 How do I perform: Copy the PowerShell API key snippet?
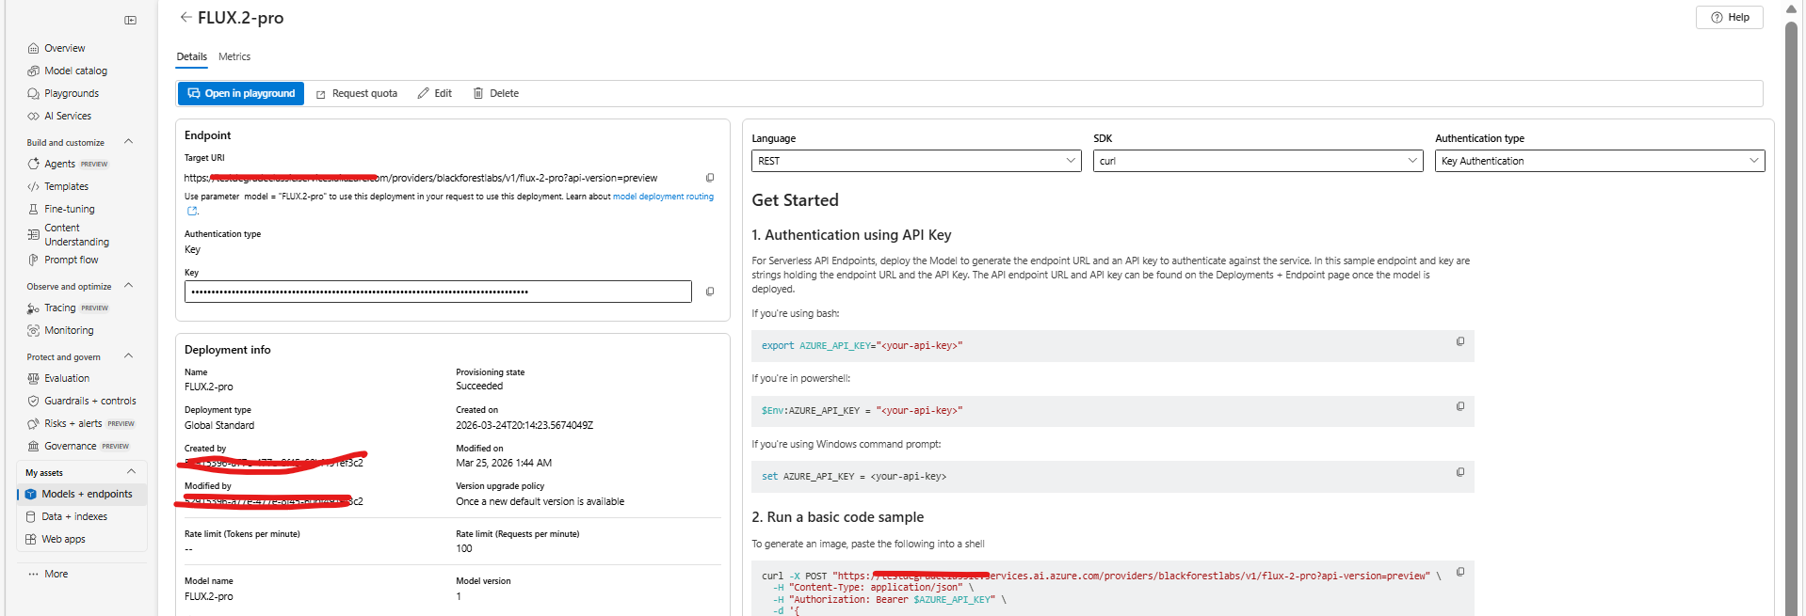coord(1460,406)
